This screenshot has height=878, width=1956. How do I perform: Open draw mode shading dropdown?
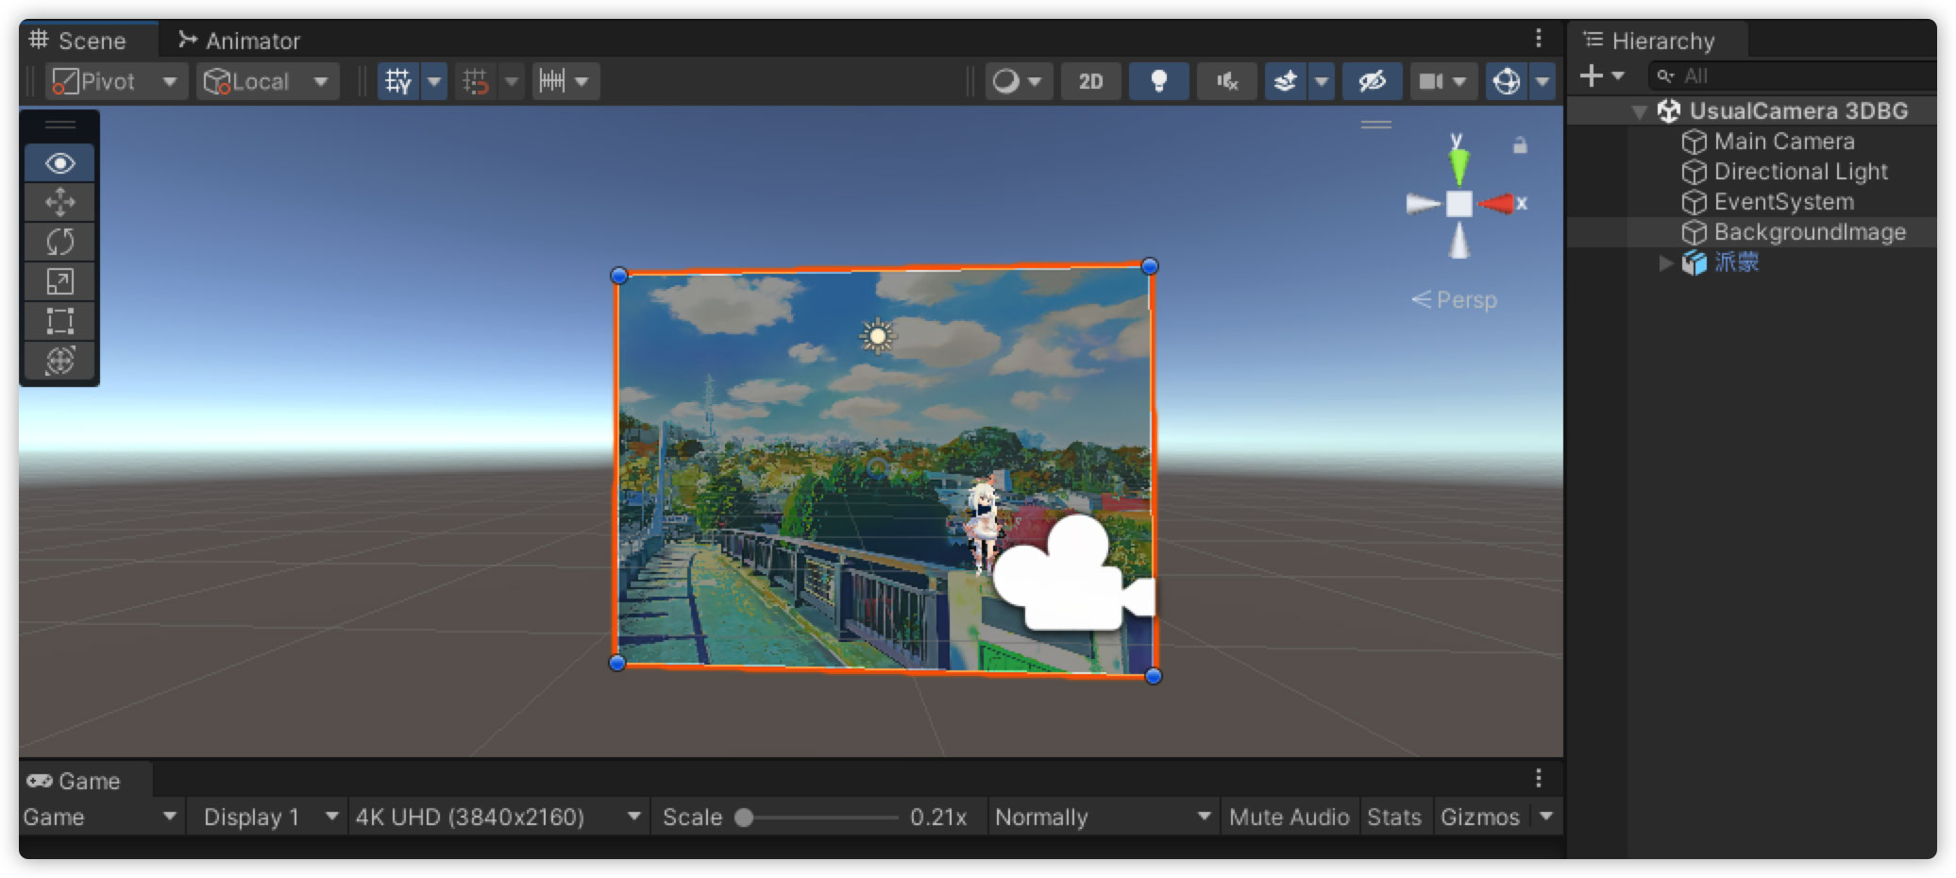point(1019,81)
